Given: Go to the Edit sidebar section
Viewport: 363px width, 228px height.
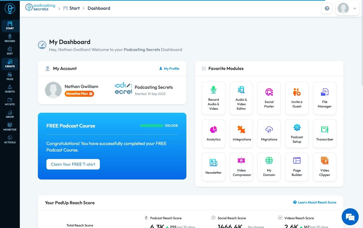Looking at the screenshot, I should (10, 51).
